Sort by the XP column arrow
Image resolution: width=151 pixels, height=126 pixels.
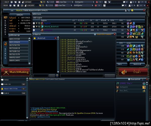pos(108,20)
